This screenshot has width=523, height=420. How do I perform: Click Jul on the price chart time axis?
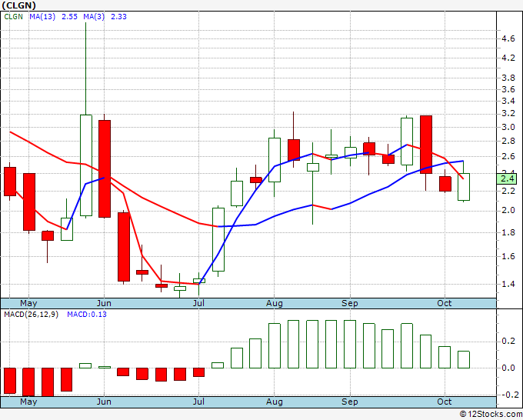point(198,303)
